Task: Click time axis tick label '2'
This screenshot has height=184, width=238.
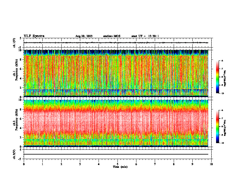Action: 61,164
